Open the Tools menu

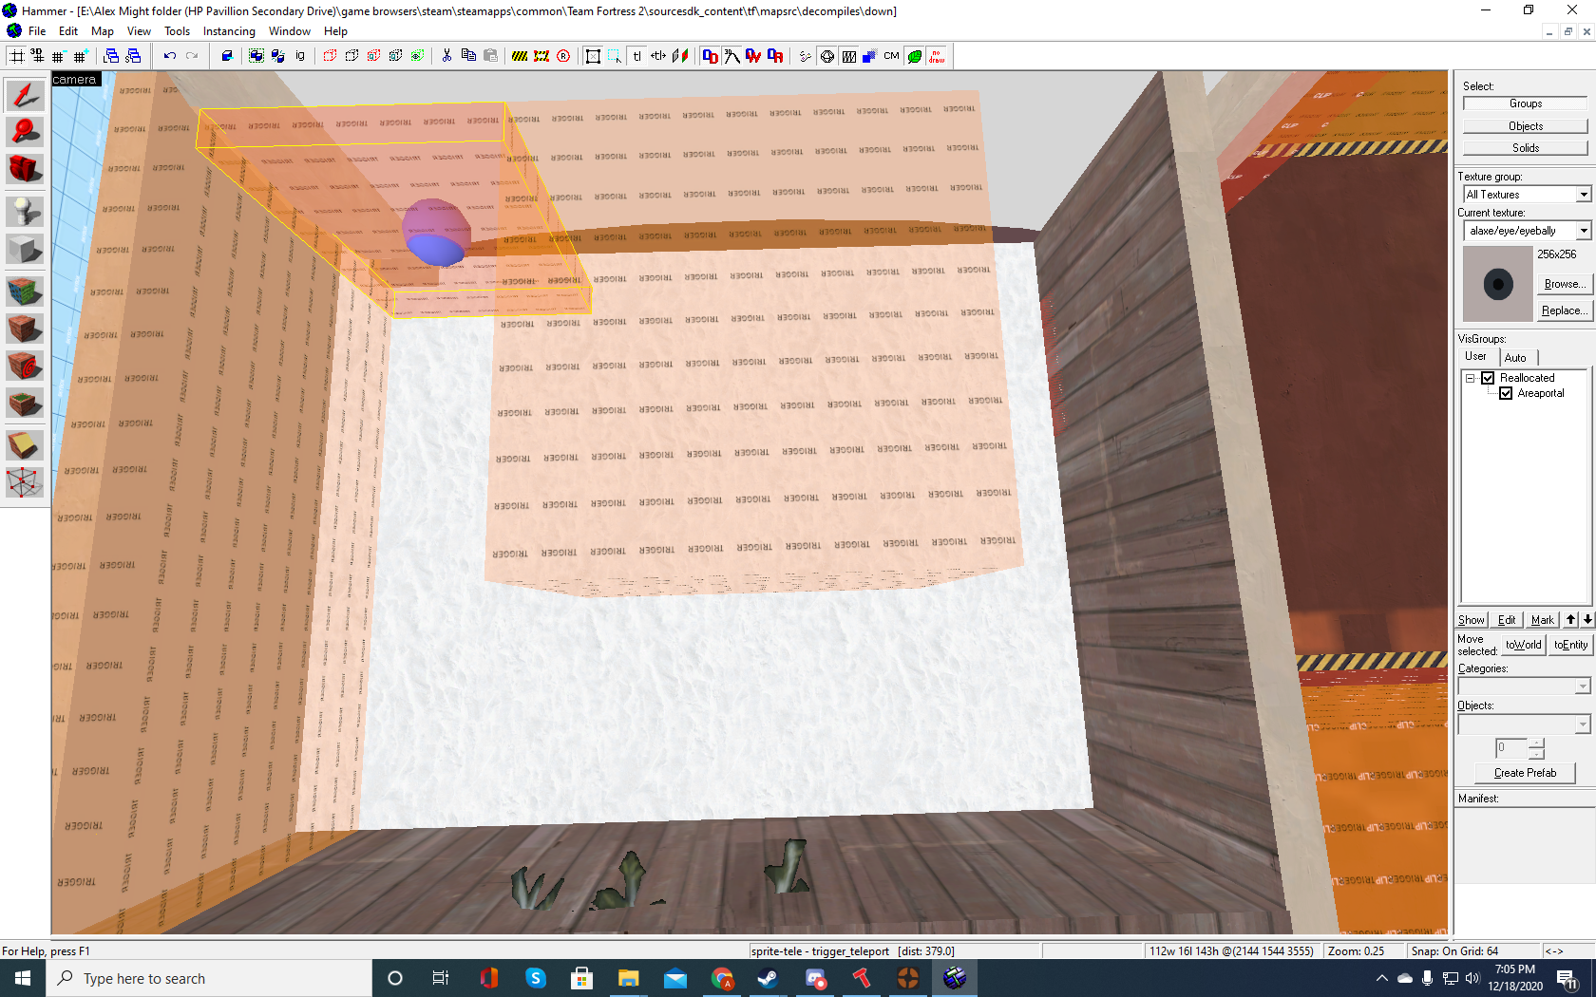click(x=177, y=31)
